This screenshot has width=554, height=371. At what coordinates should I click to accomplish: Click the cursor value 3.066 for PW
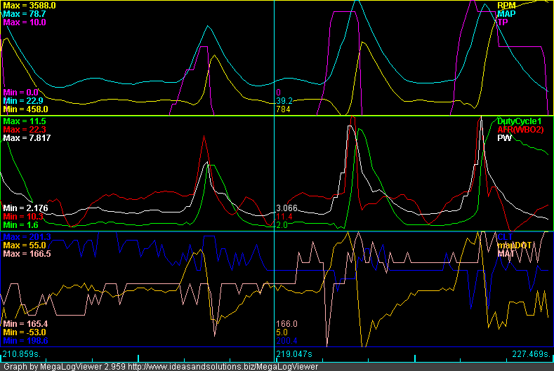pos(288,208)
